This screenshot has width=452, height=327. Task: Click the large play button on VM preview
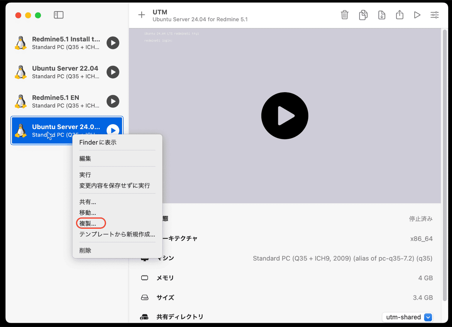click(x=284, y=116)
